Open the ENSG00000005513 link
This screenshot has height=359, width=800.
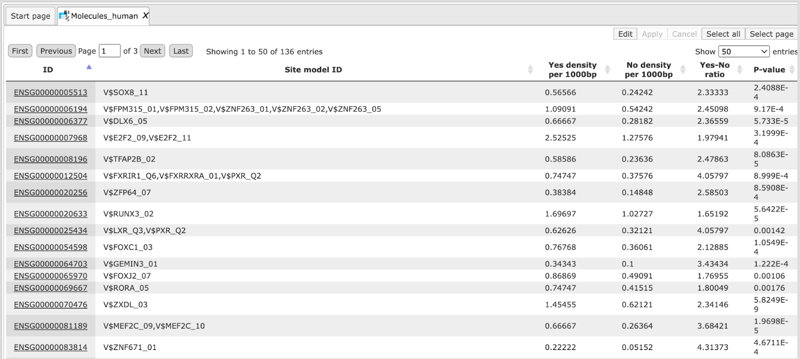50,92
